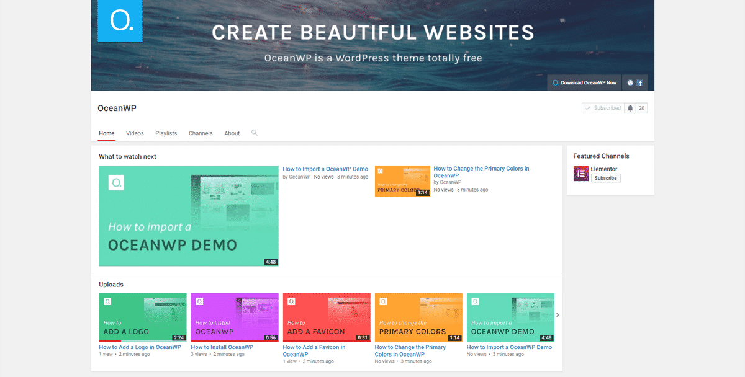The width and height of the screenshot is (745, 377).
Task: Click the subscriber count 20
Action: pyautogui.click(x=642, y=108)
